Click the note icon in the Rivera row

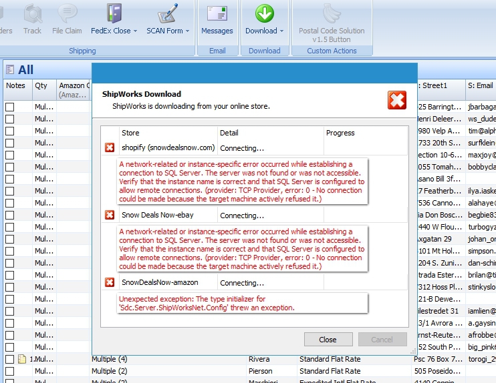[22, 359]
